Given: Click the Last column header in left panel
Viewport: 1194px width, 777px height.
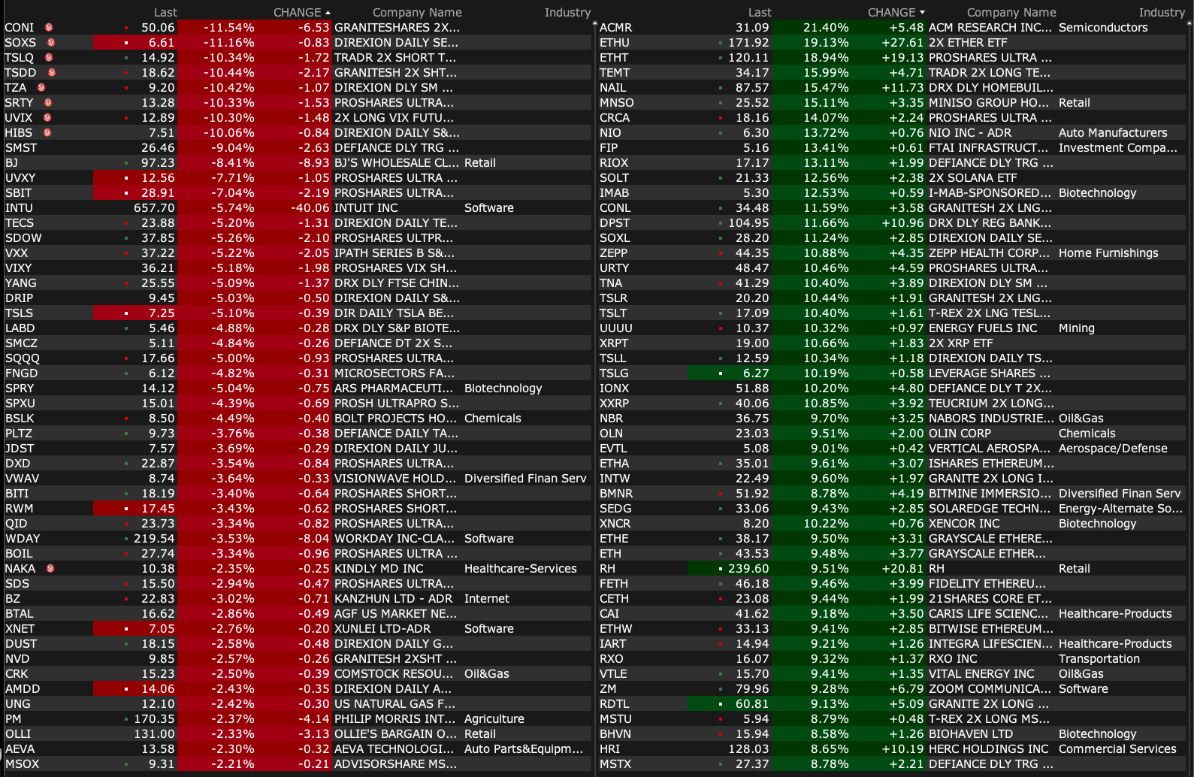Looking at the screenshot, I should coord(165,13).
